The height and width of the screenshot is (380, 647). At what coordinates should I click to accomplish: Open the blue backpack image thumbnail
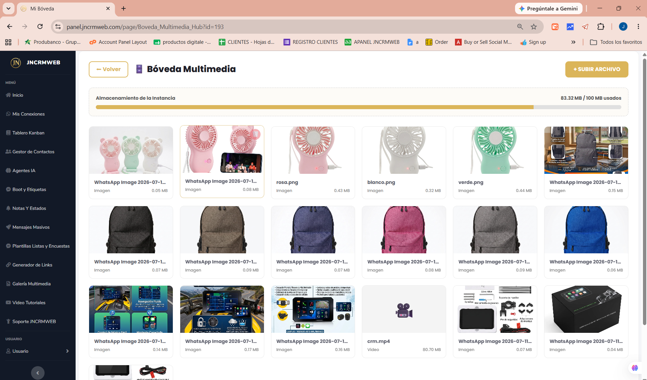coord(586,230)
